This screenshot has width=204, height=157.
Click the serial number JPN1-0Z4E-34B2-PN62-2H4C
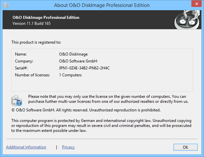84,68
